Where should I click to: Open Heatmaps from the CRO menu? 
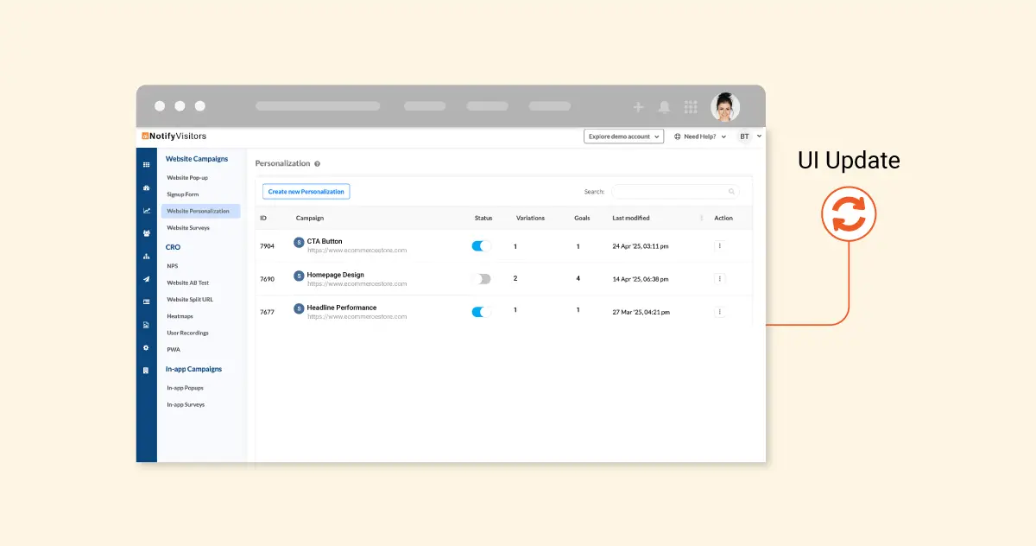(x=180, y=316)
